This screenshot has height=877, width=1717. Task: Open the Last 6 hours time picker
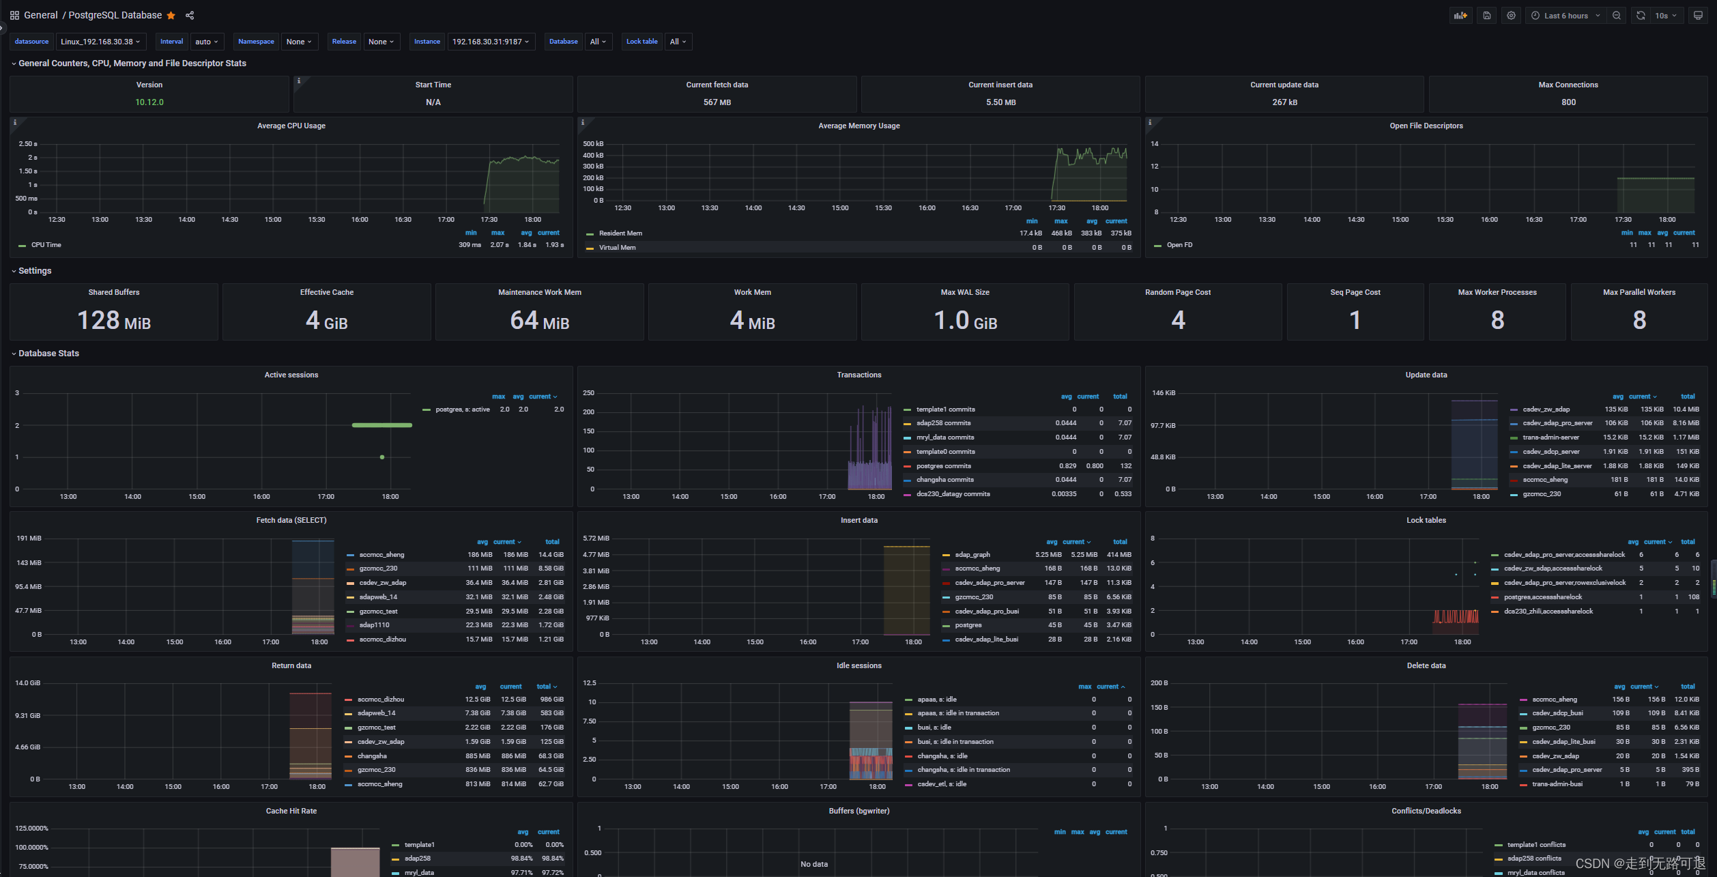(x=1565, y=15)
